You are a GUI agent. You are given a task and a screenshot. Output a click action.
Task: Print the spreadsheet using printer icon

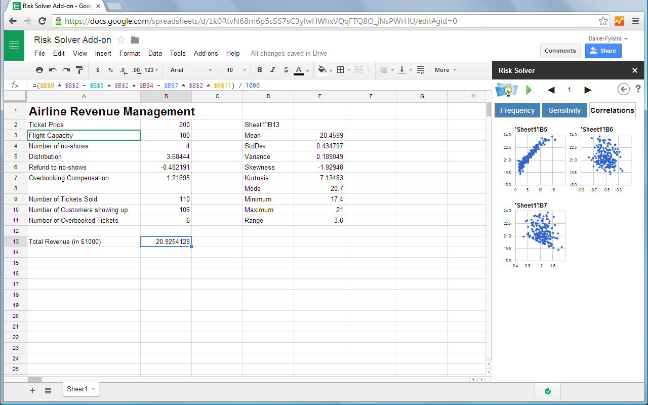click(39, 70)
